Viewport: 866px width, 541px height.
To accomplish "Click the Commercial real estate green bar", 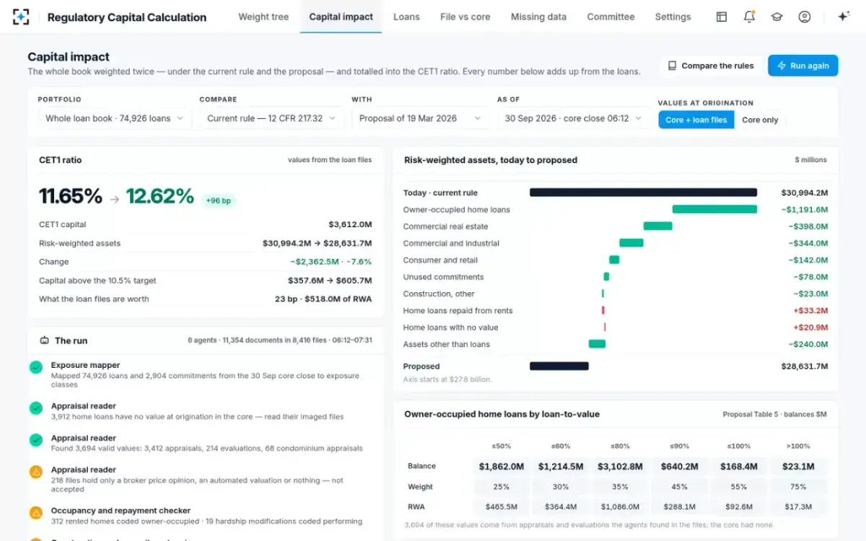I will 657,226.
